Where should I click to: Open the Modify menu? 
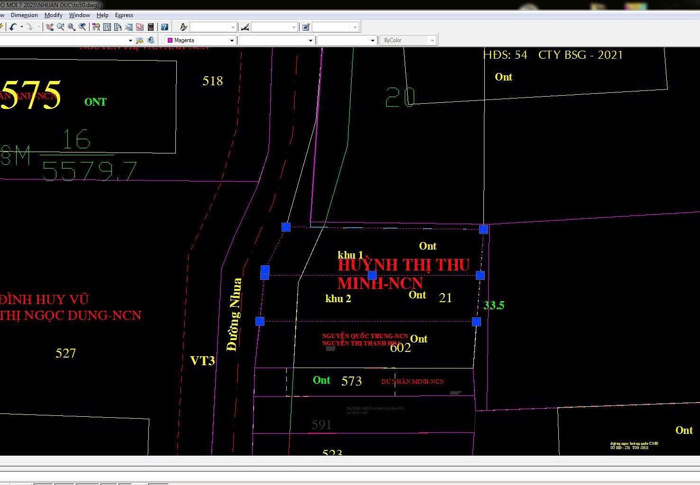coord(54,15)
